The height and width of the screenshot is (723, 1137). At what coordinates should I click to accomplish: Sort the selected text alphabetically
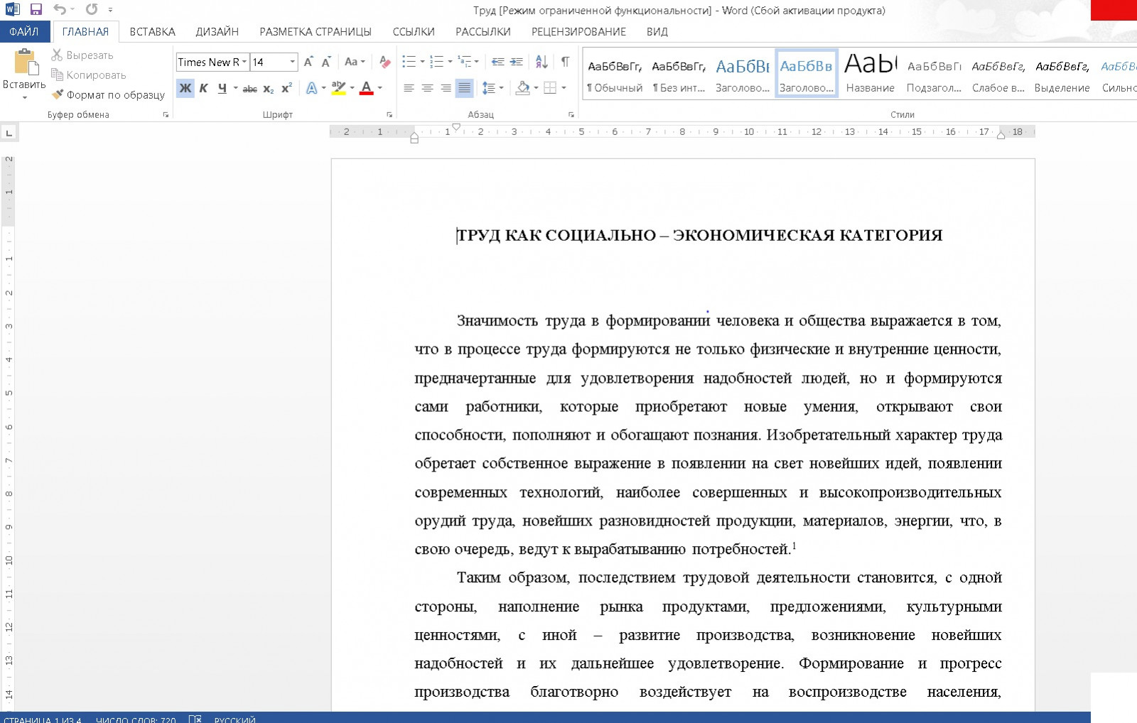point(541,62)
